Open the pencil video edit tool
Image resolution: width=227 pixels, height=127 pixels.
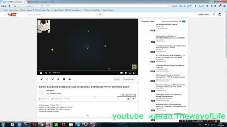point(41,79)
